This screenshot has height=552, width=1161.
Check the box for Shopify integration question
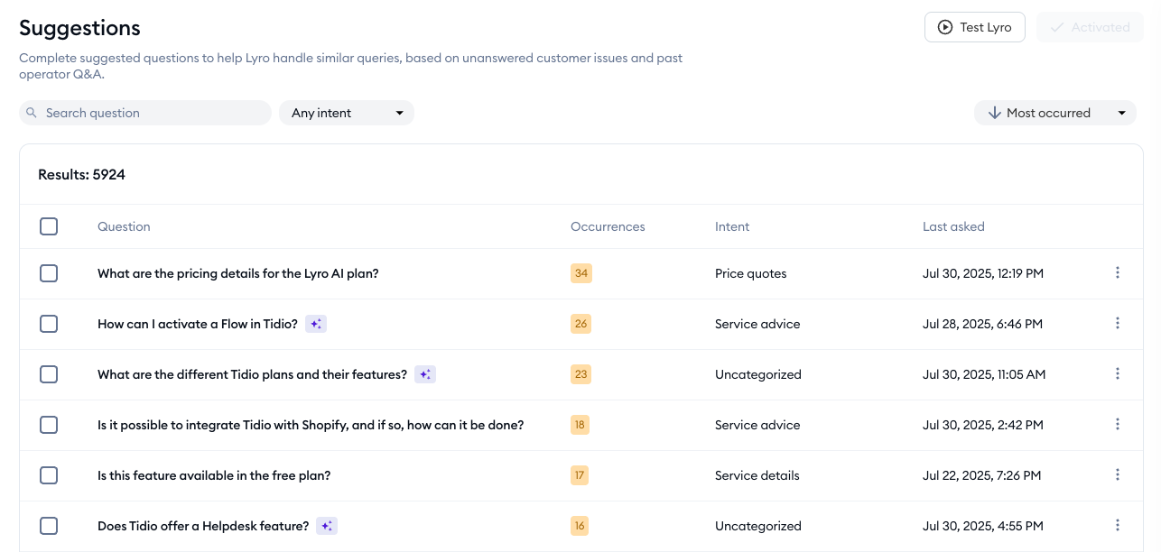point(49,425)
